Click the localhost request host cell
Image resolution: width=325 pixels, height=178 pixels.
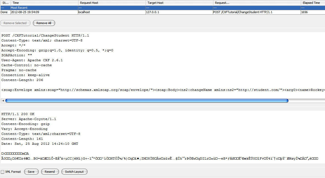pyautogui.click(x=84, y=12)
